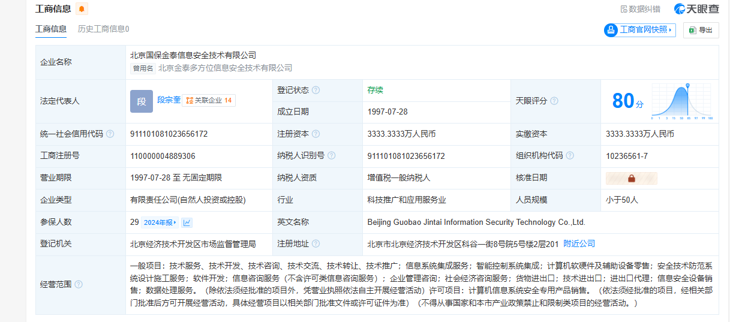Click the 存续 status text
The width and height of the screenshot is (730, 322).
(x=375, y=90)
